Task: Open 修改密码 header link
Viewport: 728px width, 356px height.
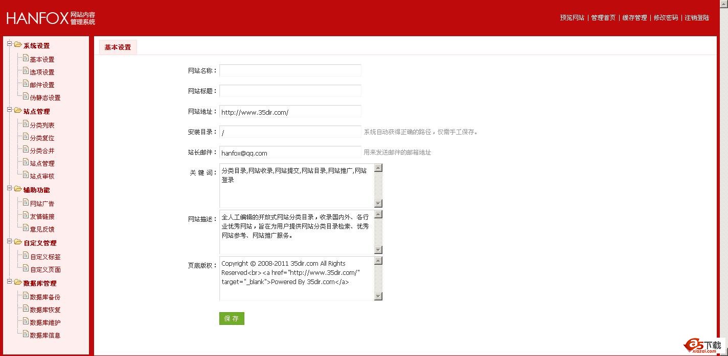Action: 666,17
